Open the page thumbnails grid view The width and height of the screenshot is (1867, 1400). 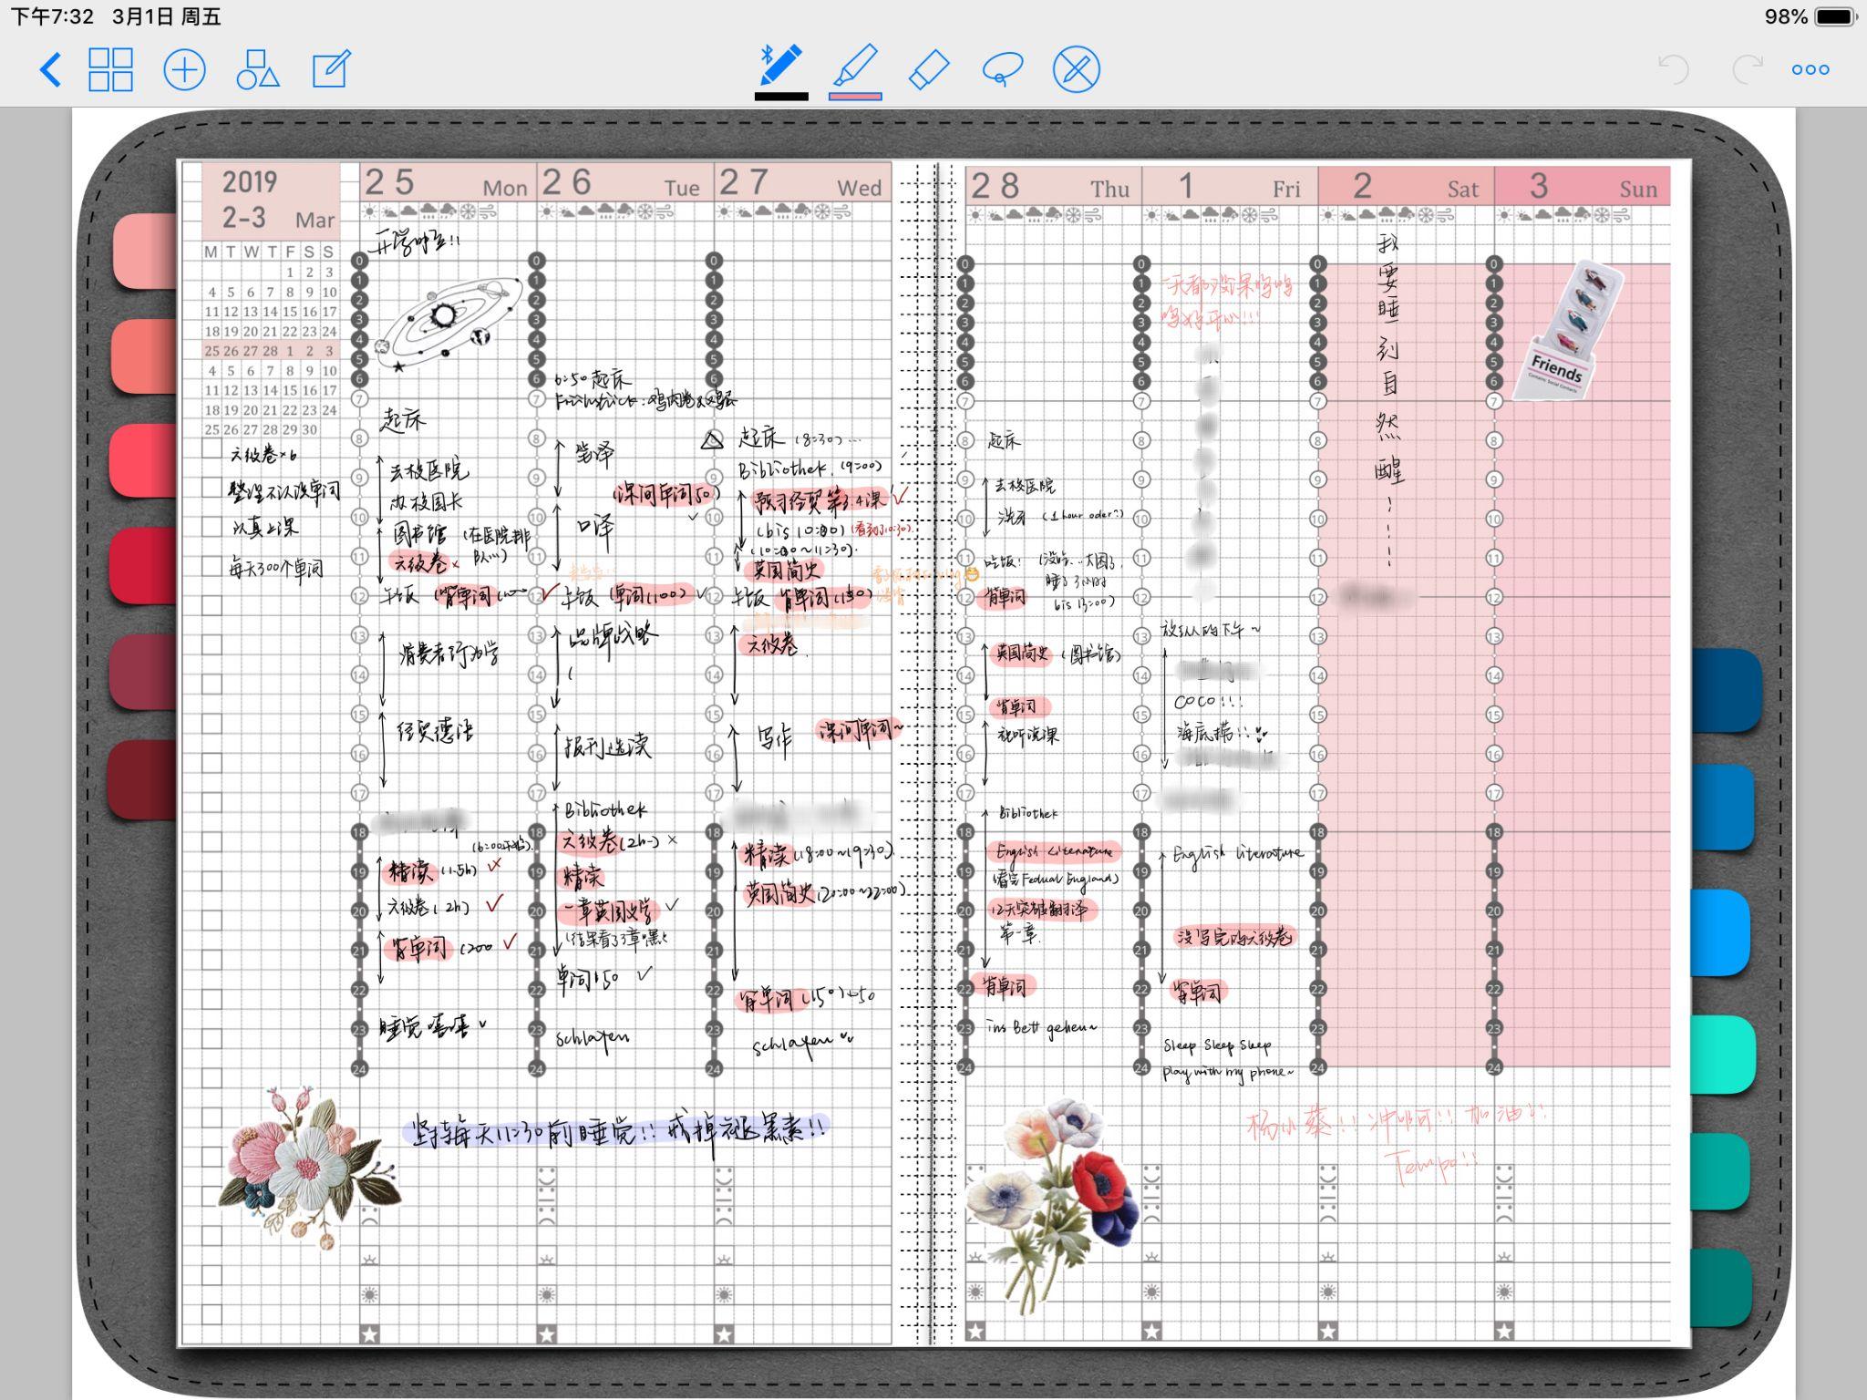(x=110, y=70)
